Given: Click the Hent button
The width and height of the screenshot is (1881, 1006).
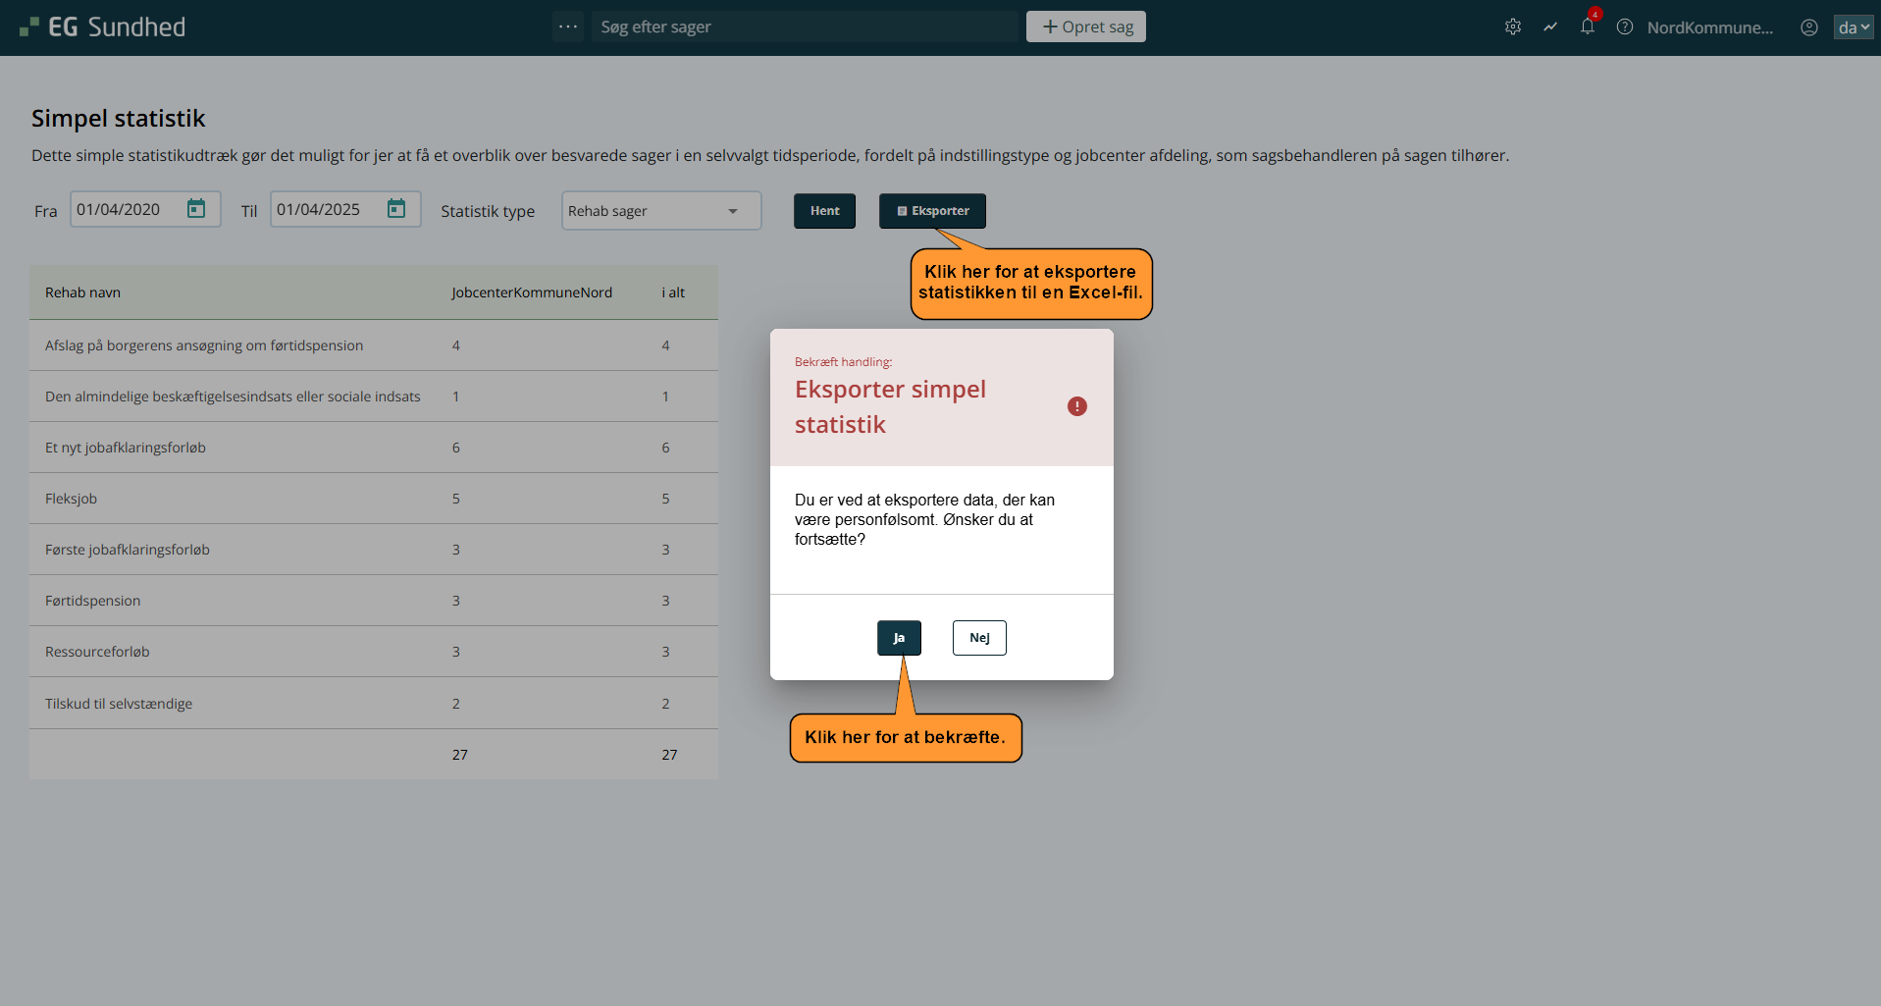Looking at the screenshot, I should click(x=824, y=211).
